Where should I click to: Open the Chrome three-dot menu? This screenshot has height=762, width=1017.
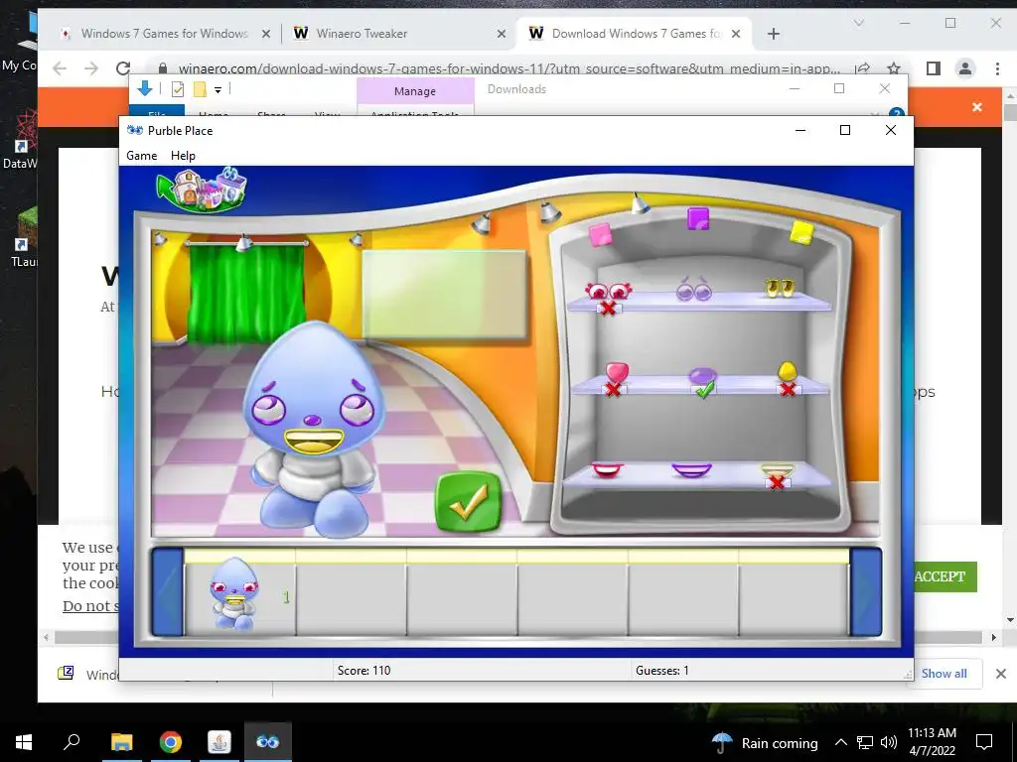pos(997,68)
